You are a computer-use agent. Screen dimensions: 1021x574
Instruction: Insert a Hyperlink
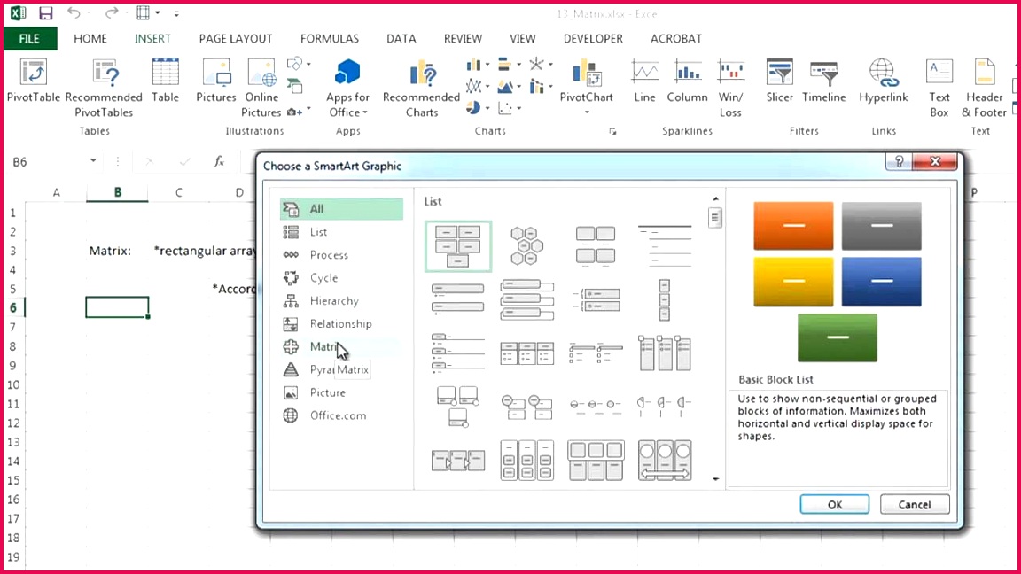pos(883,81)
